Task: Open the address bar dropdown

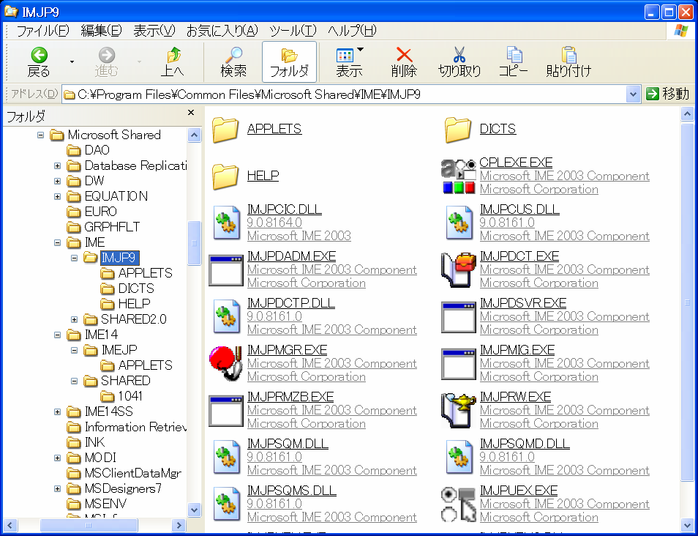Action: click(633, 94)
